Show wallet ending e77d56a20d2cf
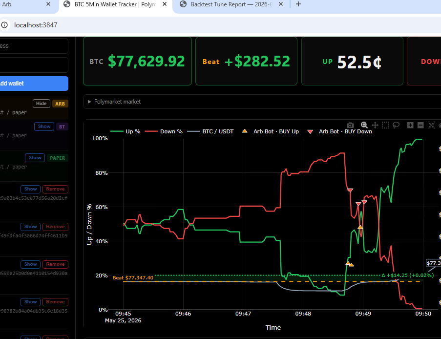441x339 pixels. coord(30,189)
